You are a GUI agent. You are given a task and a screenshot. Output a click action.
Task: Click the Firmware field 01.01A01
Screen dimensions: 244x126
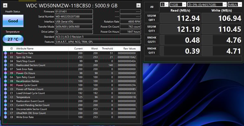(x=74, y=12)
